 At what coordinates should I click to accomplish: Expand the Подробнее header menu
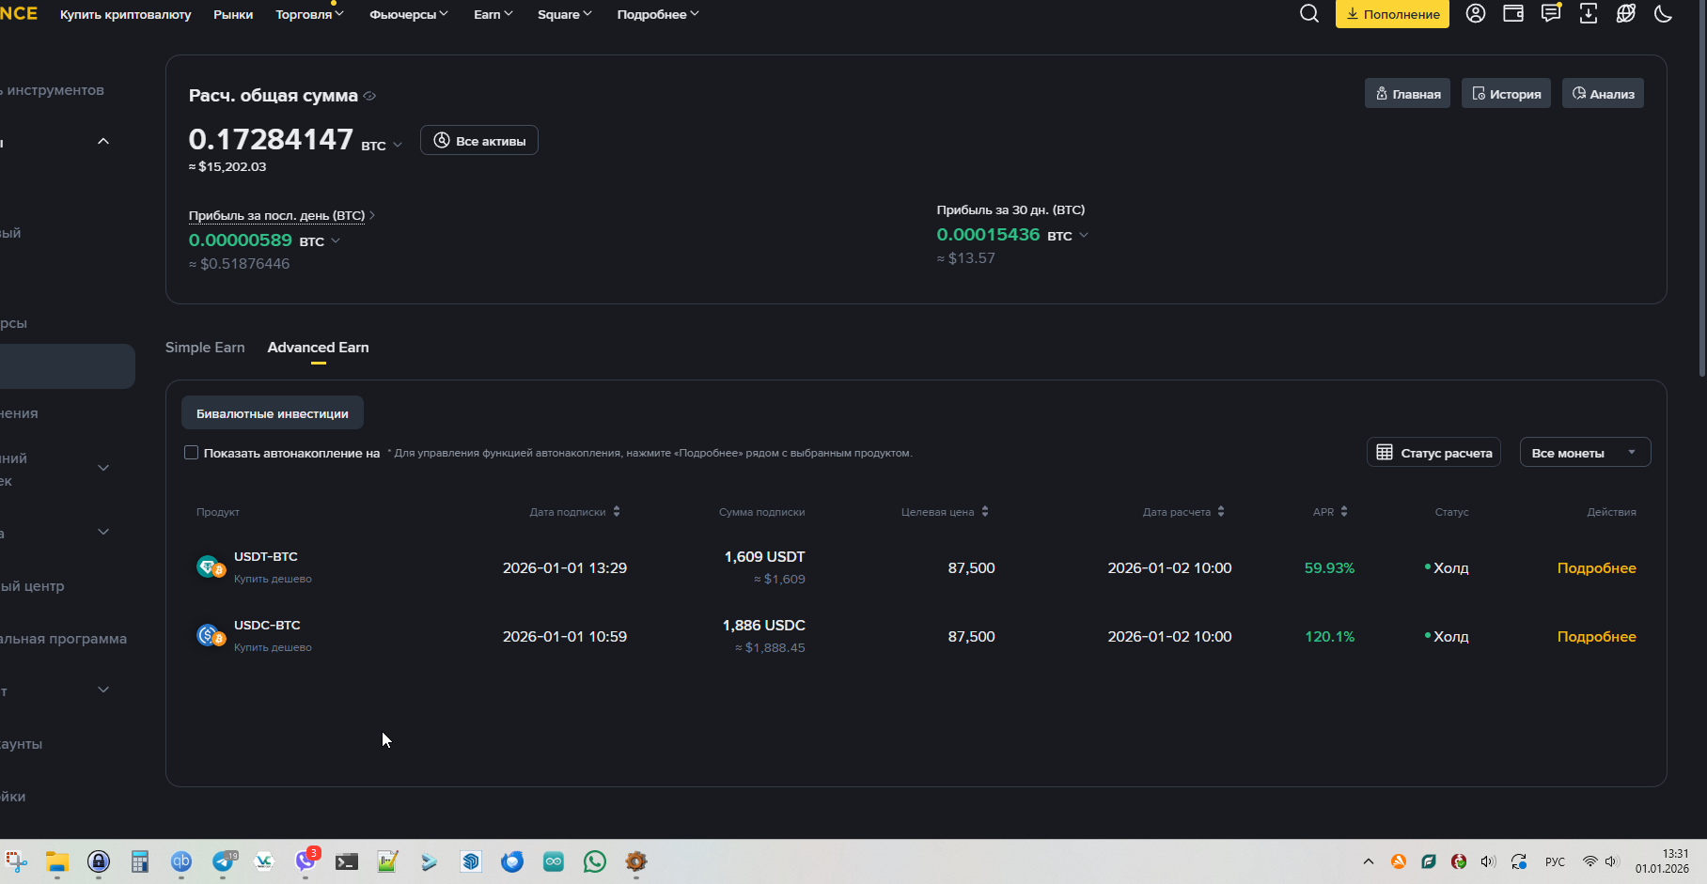point(658,14)
